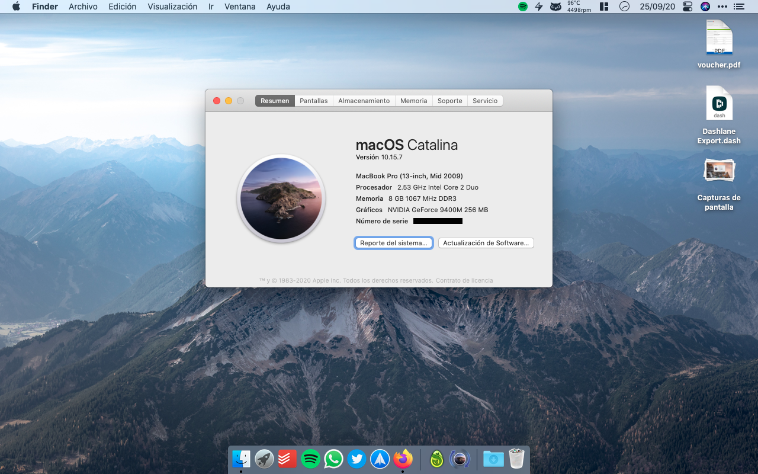Activate Siri from the menu bar

coord(705,7)
